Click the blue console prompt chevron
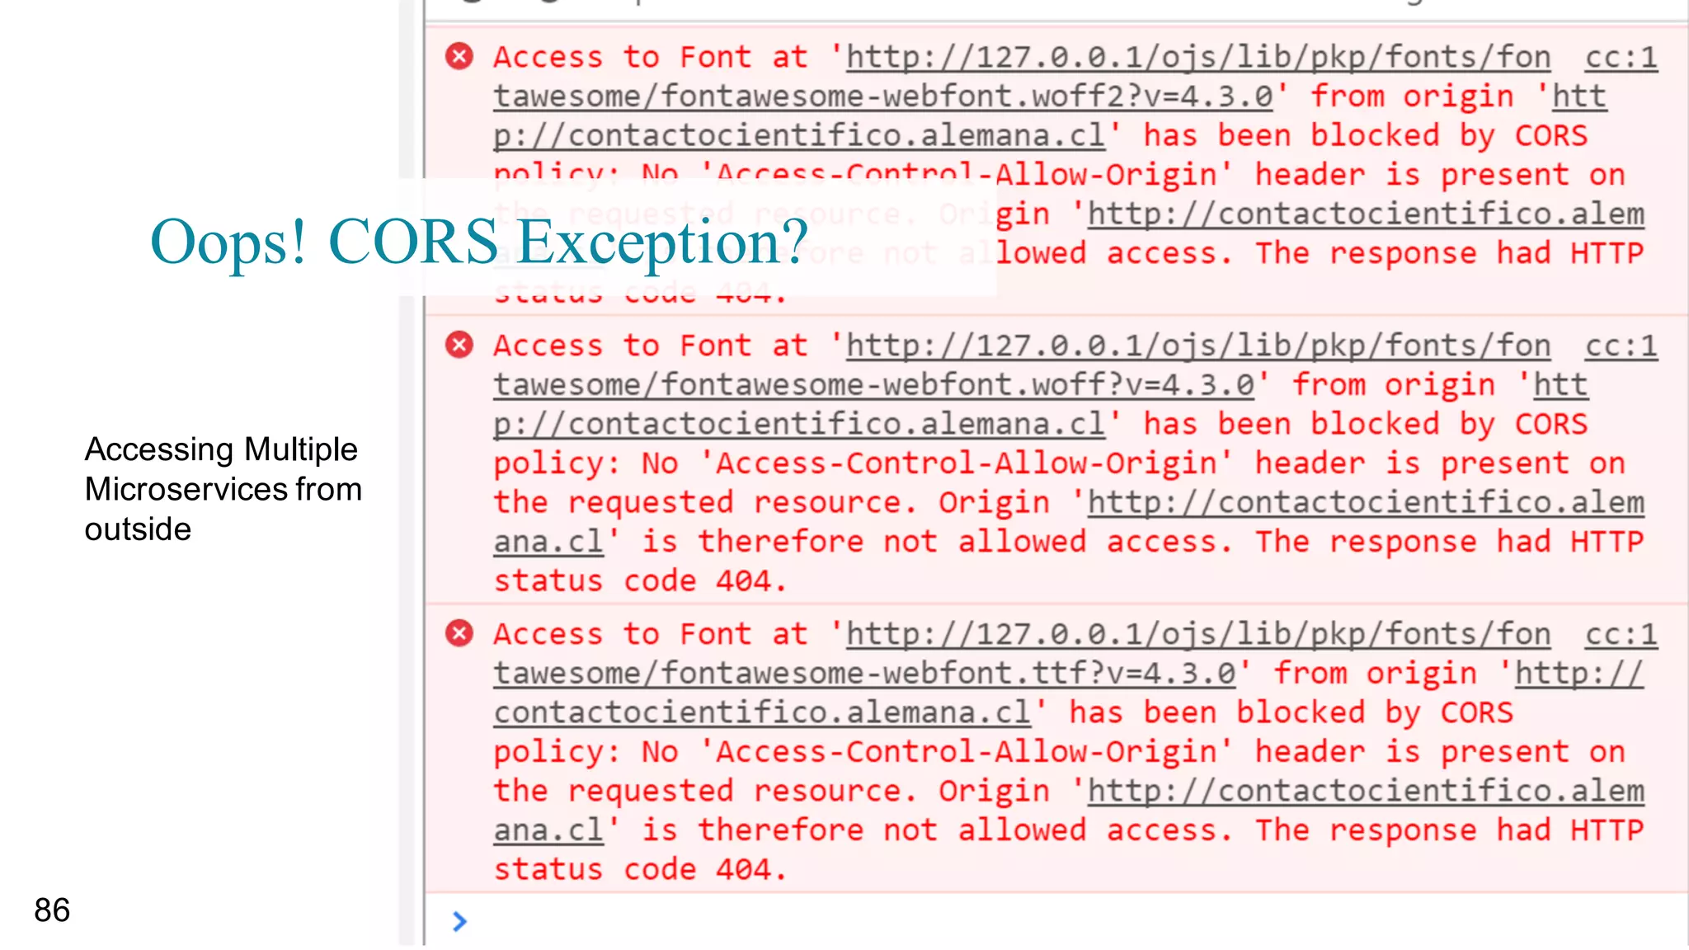 (x=459, y=921)
